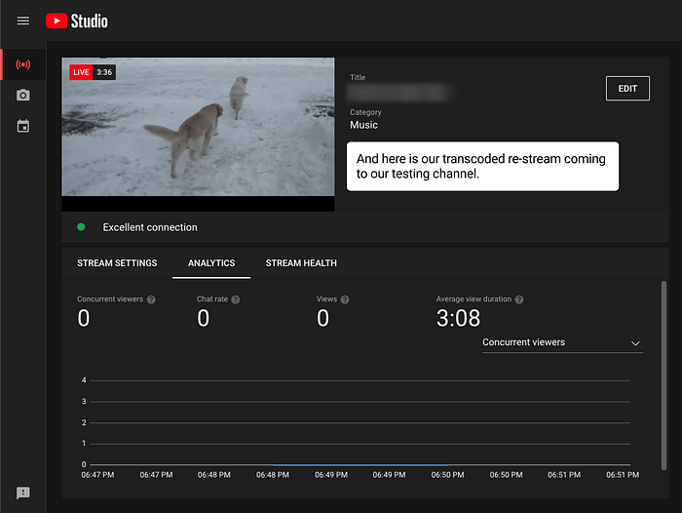Click the LIVE badge on preview
This screenshot has width=682, height=513.
pos(81,72)
